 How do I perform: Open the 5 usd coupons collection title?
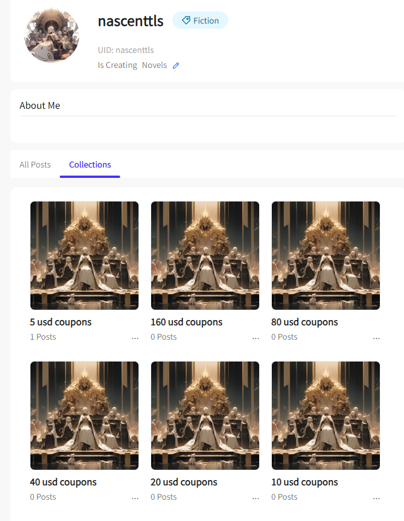pos(61,322)
